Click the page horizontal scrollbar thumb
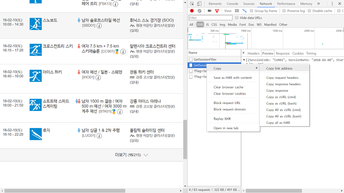This screenshot has width=344, height=193. tap(64, 191)
